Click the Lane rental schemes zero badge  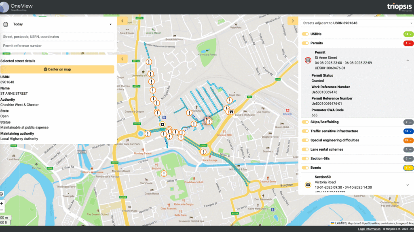[x=408, y=149]
